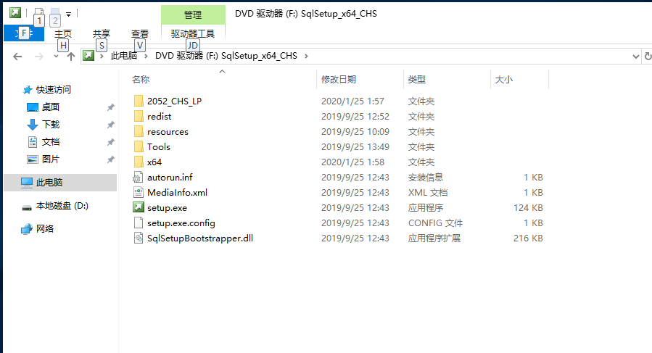Click the Network icon in sidebar
Viewport: 652px width, 353px height.
pyautogui.click(x=27, y=228)
